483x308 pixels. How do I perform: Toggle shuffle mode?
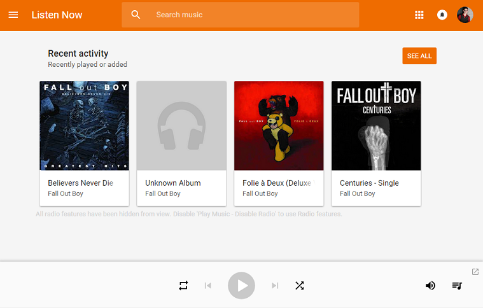click(x=300, y=286)
